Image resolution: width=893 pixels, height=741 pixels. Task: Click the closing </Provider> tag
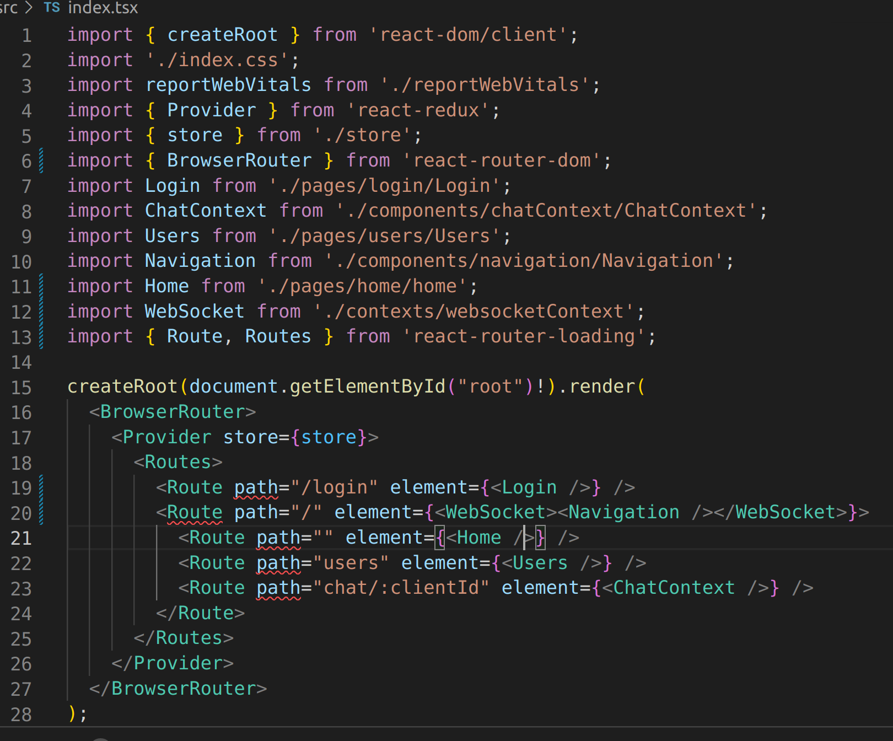click(x=173, y=663)
